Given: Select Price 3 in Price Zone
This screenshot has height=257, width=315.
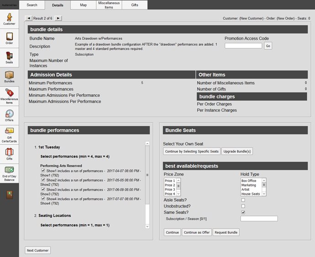Looking at the screenshot, I should coord(170,190).
